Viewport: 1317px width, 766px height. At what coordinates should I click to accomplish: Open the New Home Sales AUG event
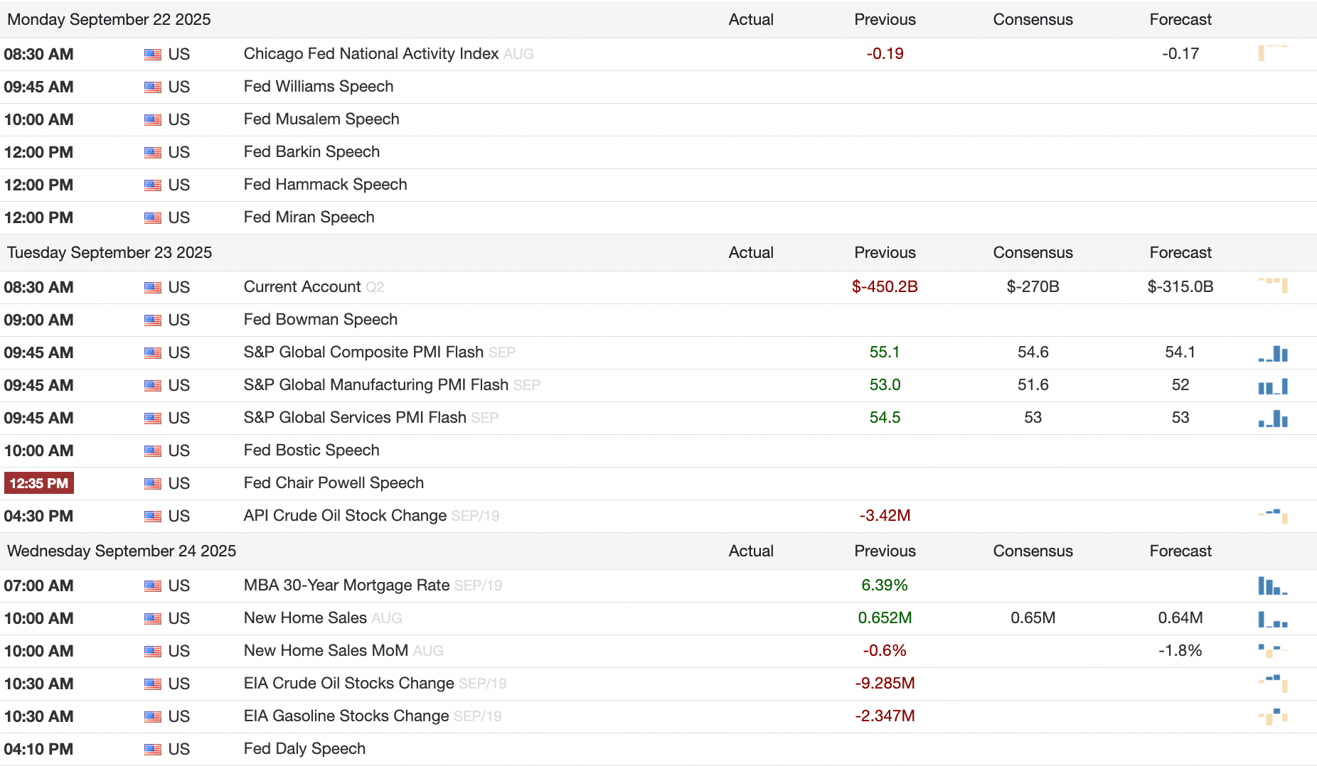coord(305,618)
